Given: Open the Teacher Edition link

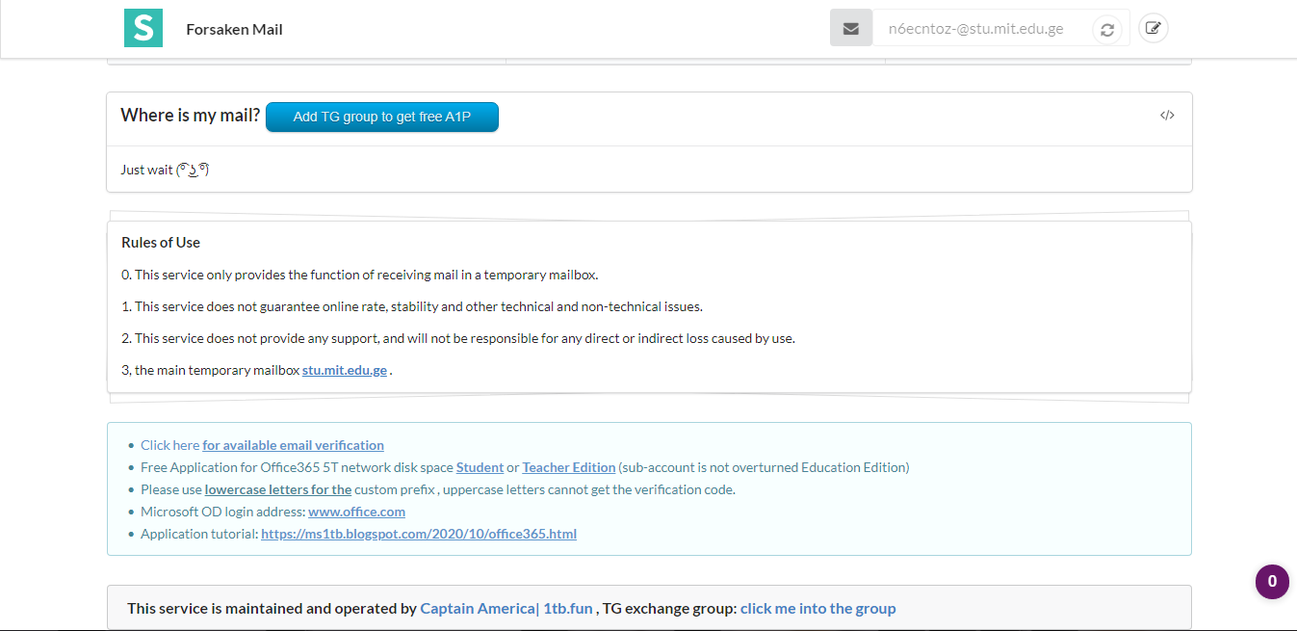Looking at the screenshot, I should [569, 467].
